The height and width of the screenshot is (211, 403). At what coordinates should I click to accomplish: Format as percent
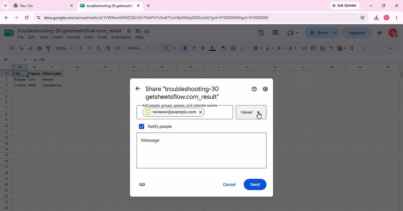[90, 48]
